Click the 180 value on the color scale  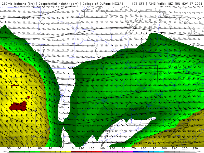(143, 148)
